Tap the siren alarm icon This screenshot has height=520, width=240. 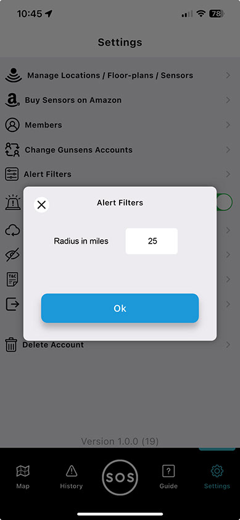[x=12, y=202]
